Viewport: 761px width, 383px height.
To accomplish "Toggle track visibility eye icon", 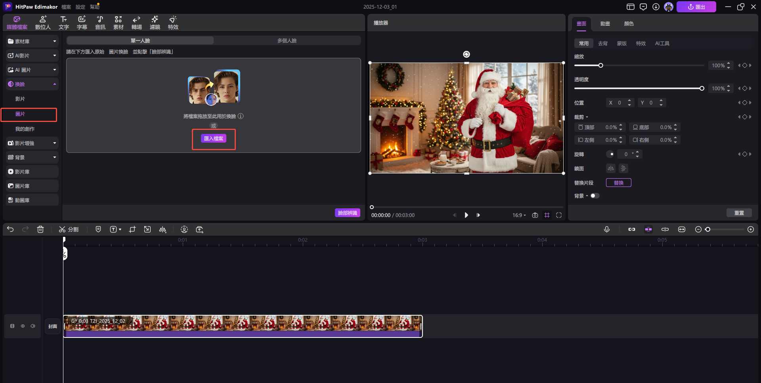I will pos(23,326).
